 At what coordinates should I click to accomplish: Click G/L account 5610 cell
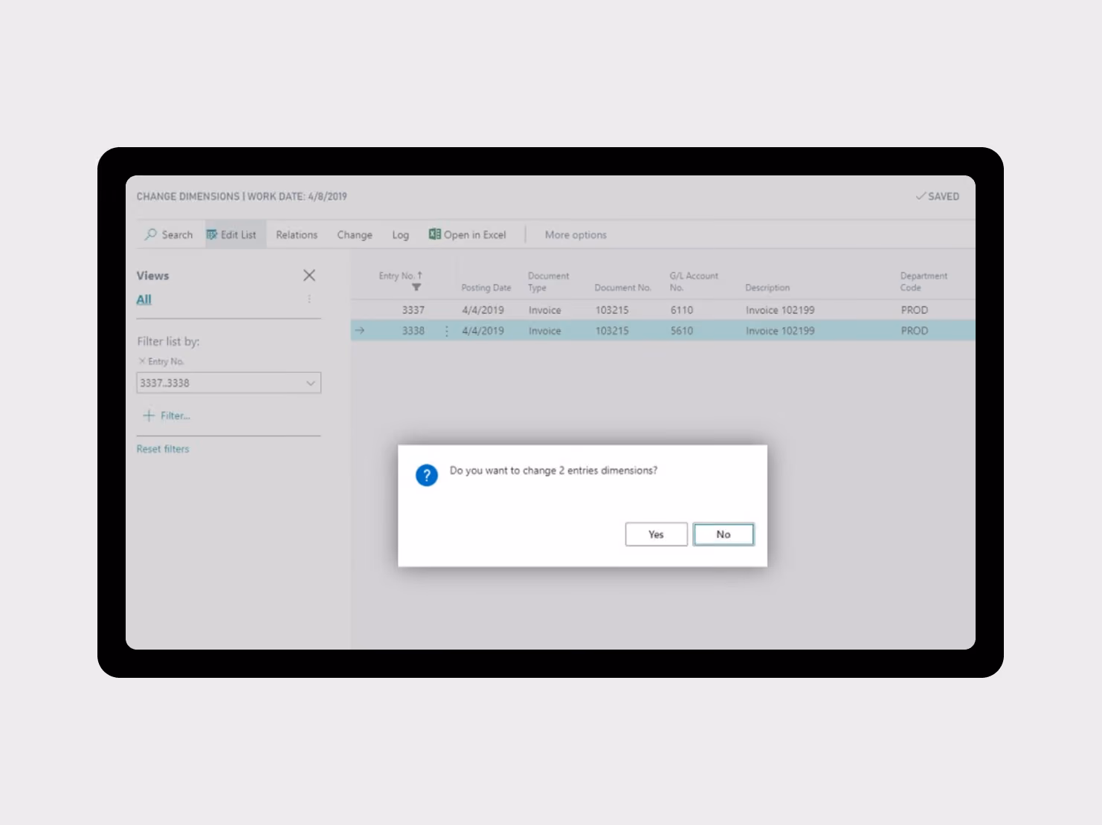682,331
